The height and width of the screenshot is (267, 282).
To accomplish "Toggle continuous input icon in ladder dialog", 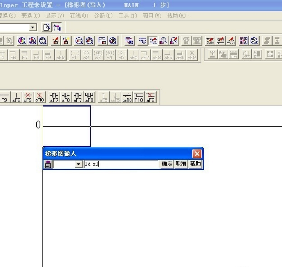I will tap(48, 164).
